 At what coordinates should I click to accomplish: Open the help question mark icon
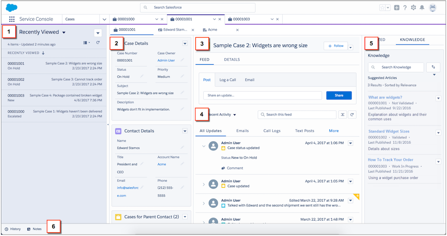click(405, 8)
